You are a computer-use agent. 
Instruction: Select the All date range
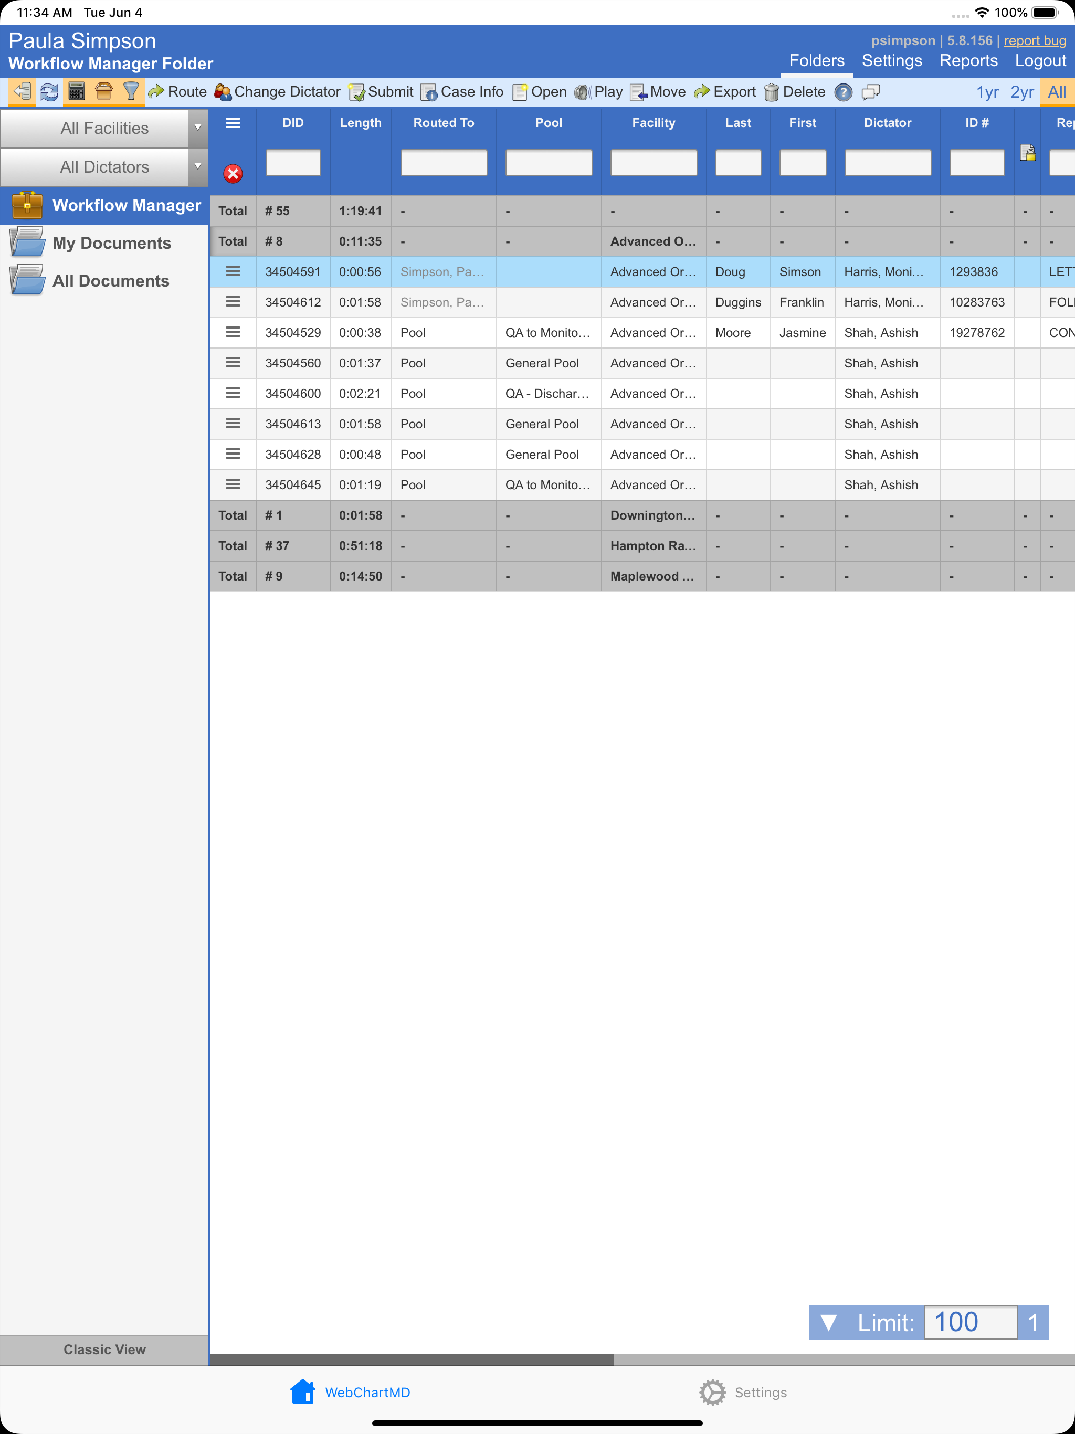click(x=1057, y=92)
